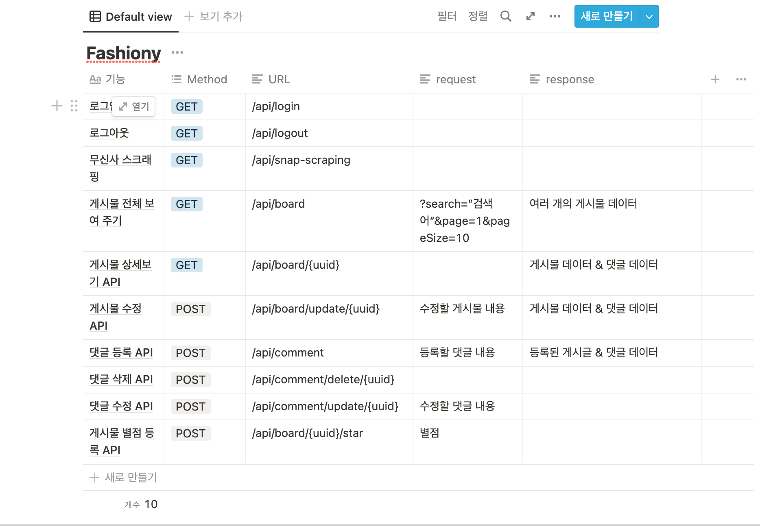Click POST tag in /api/comment row
Screen dimensions: 760x526
(x=191, y=353)
